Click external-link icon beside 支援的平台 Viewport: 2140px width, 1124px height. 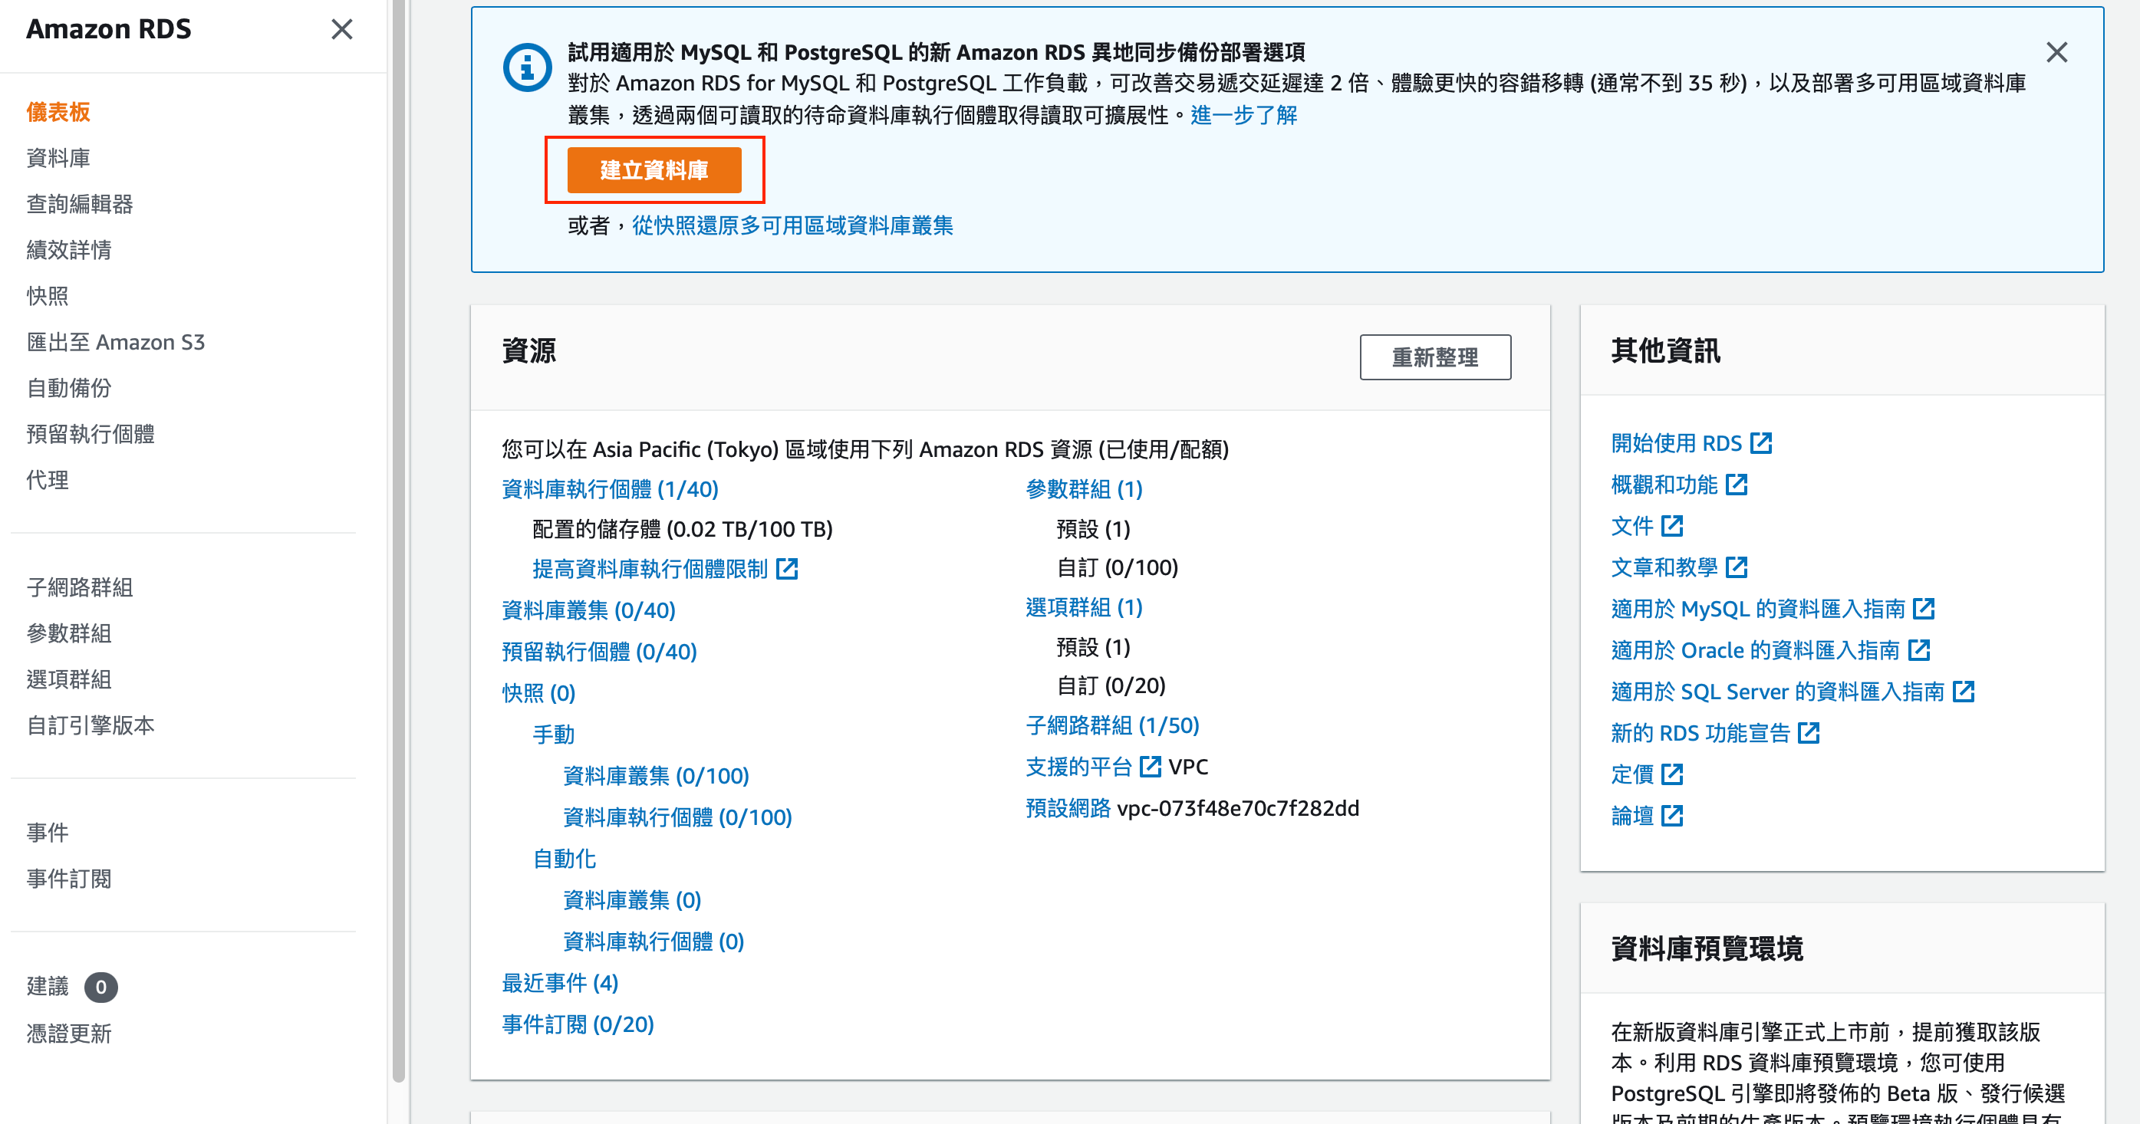point(1150,766)
